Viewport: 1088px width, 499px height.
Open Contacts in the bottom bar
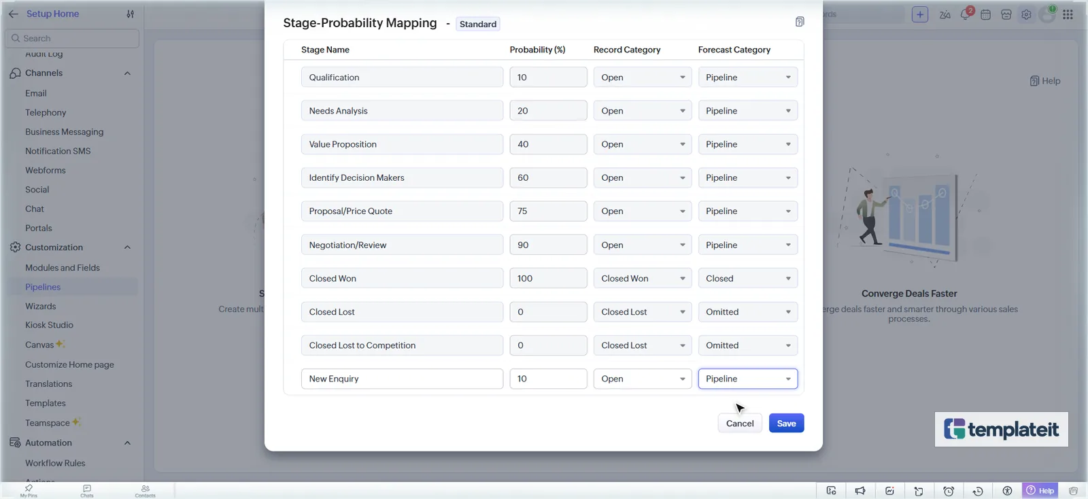point(145,491)
